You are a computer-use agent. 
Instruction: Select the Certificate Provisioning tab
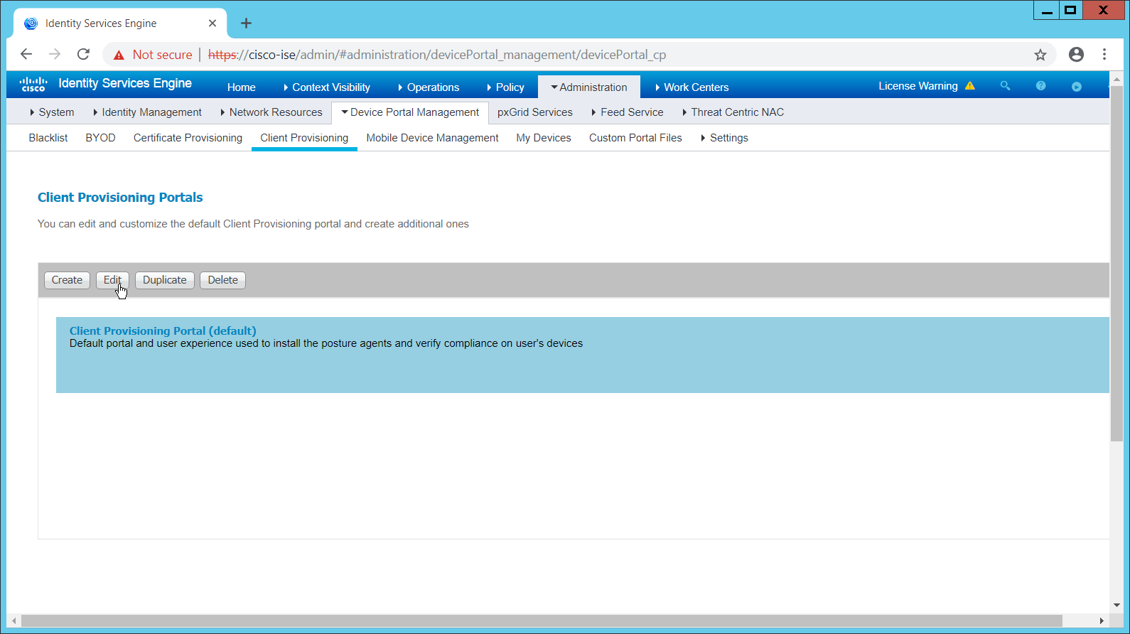click(188, 138)
